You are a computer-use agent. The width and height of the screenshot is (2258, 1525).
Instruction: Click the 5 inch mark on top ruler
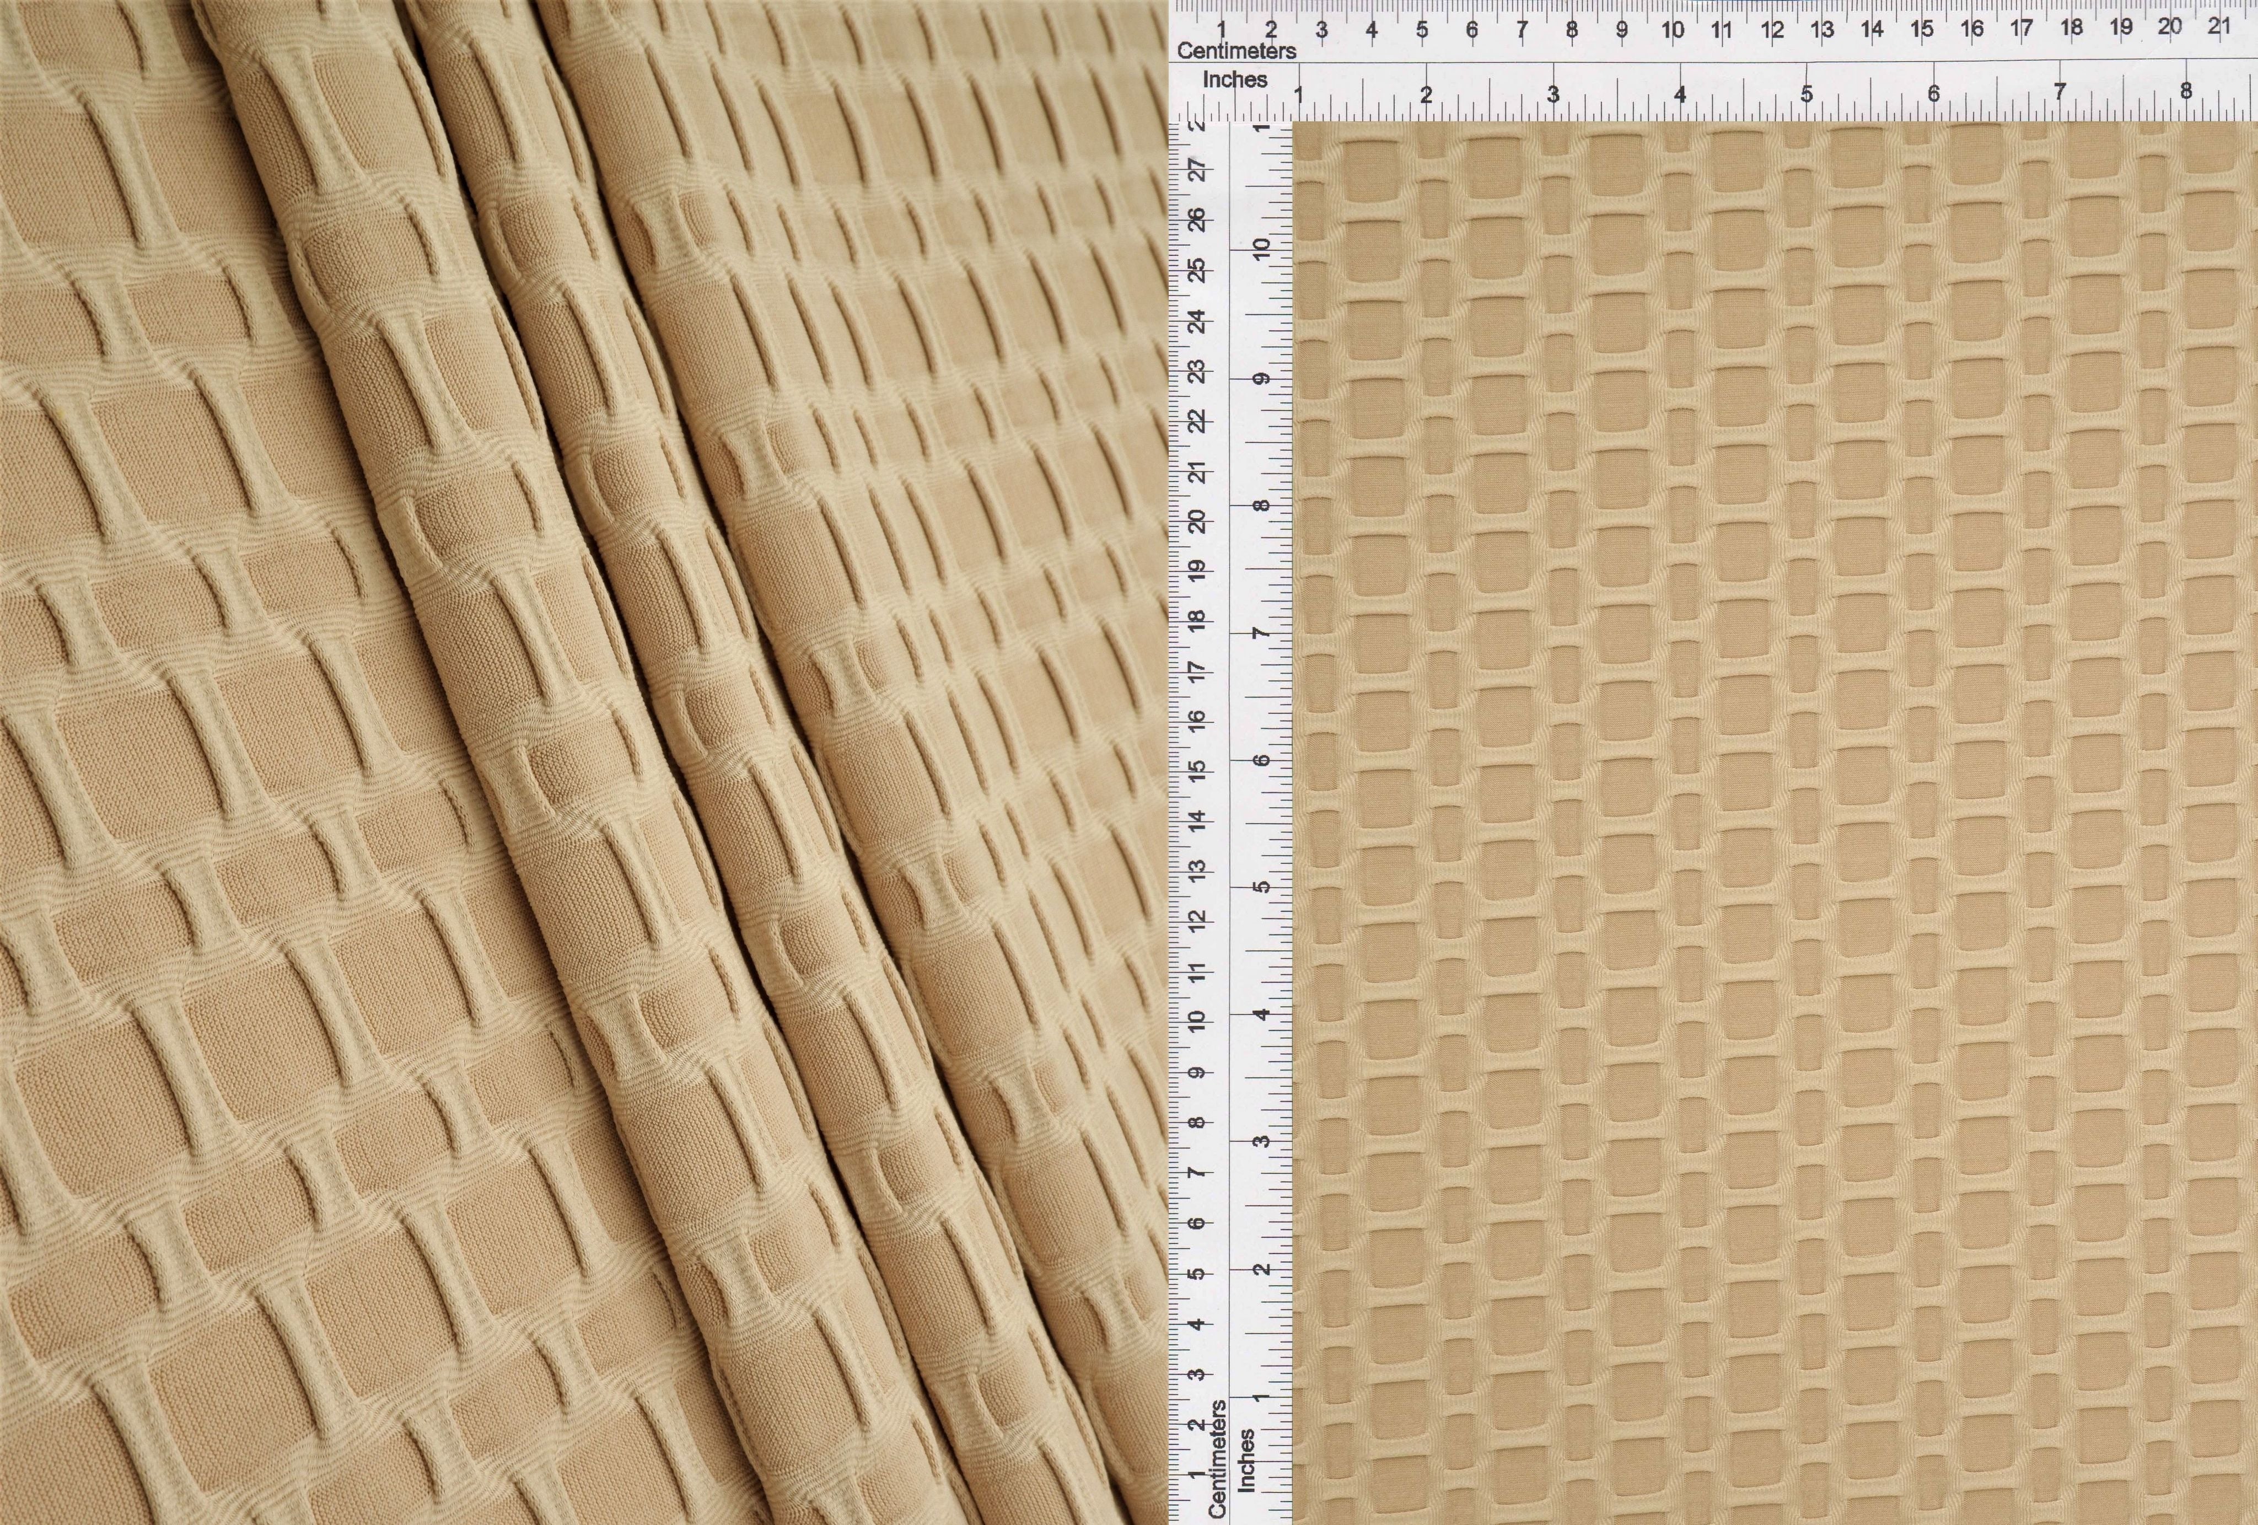pyautogui.click(x=1806, y=95)
